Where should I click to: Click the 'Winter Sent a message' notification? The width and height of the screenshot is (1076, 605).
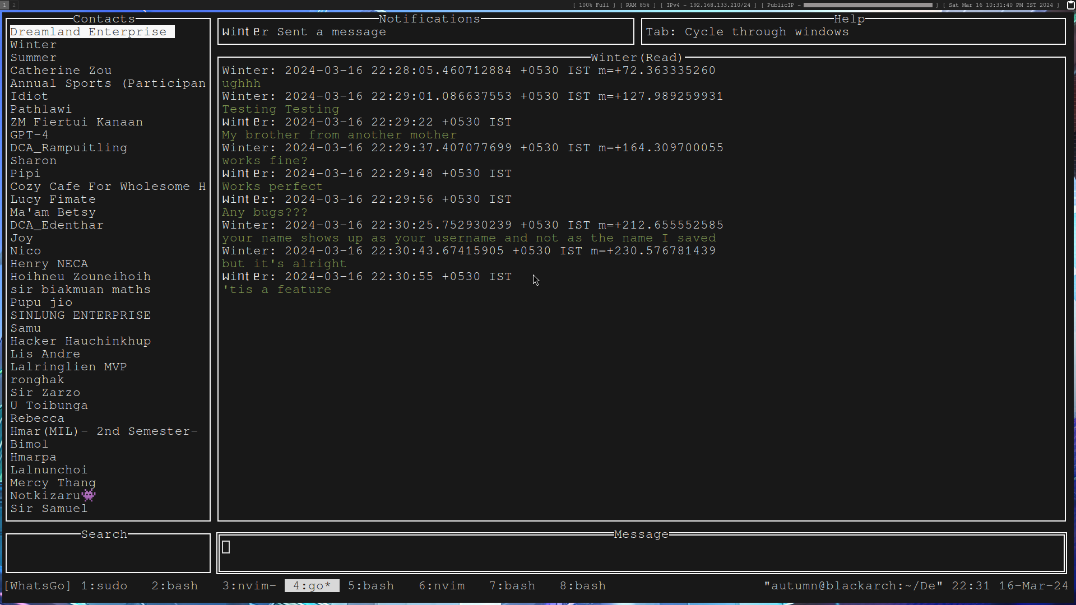click(x=304, y=32)
